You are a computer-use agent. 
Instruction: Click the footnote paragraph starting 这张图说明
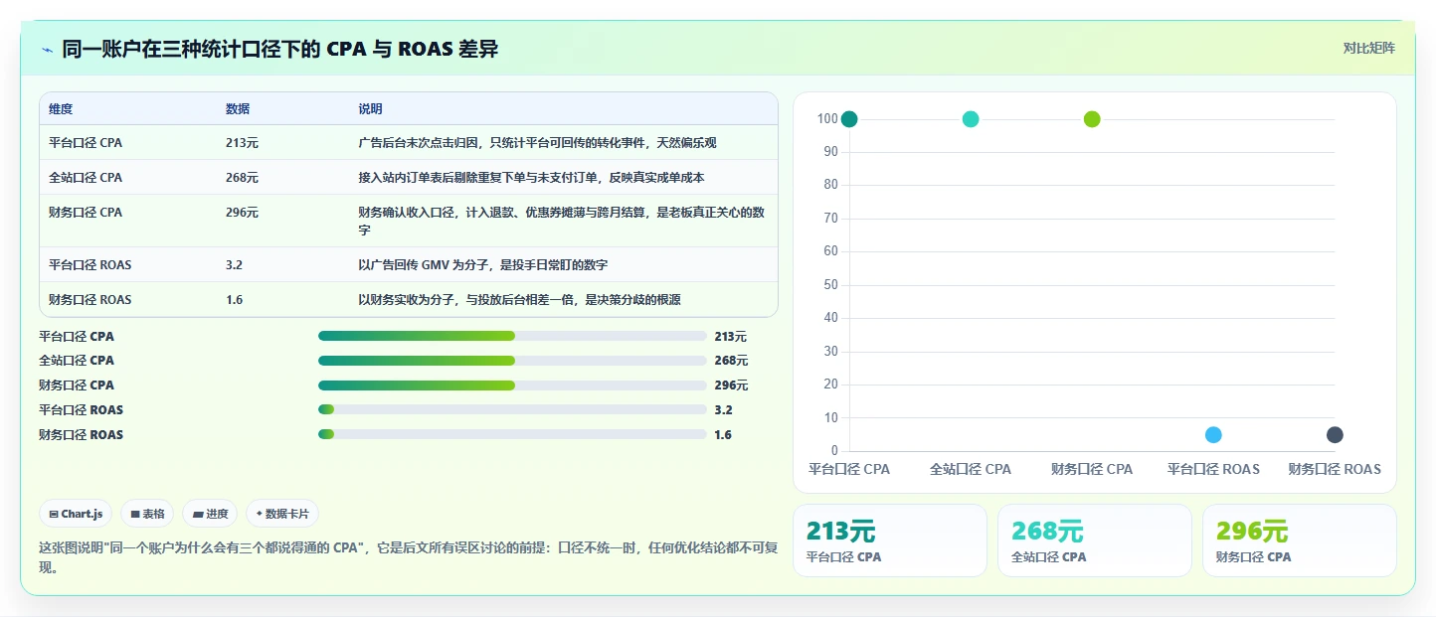tap(408, 557)
